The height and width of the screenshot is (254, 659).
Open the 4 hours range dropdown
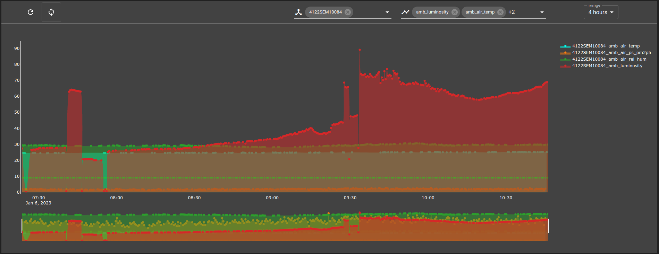(x=601, y=12)
